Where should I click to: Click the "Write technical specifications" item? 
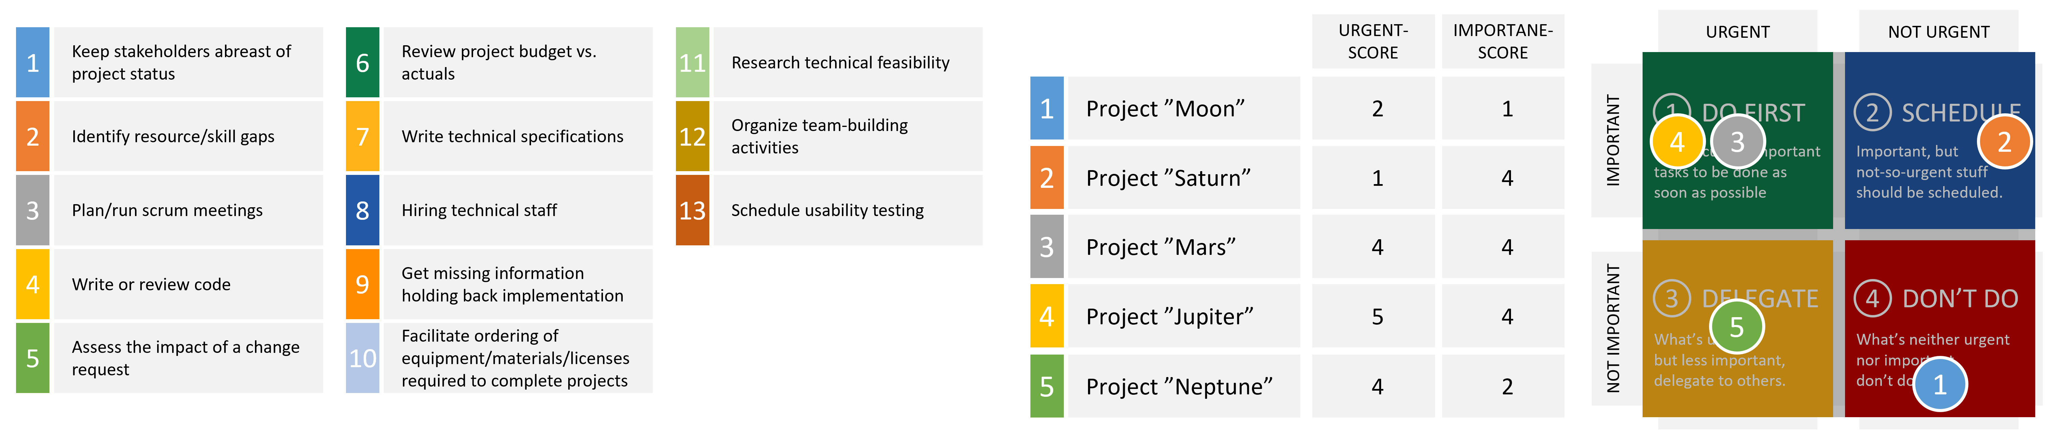(x=512, y=136)
